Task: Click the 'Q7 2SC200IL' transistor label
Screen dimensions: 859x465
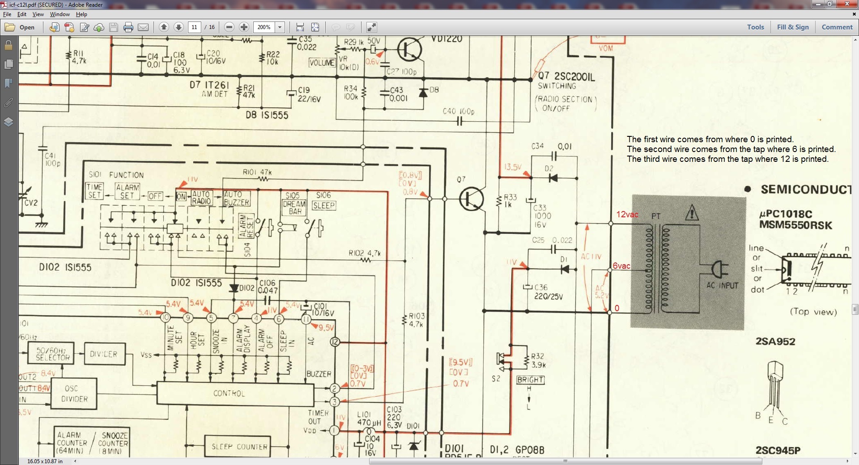Action: click(x=566, y=76)
